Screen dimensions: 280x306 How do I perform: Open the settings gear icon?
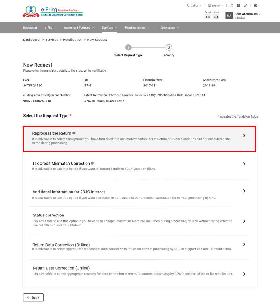pyautogui.click(x=255, y=5)
